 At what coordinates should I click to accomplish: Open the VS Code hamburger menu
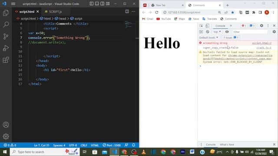click(x=13, y=4)
